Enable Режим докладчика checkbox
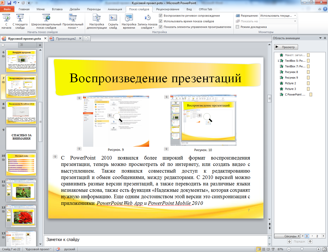The height and width of the screenshot is (252, 328). click(x=238, y=27)
